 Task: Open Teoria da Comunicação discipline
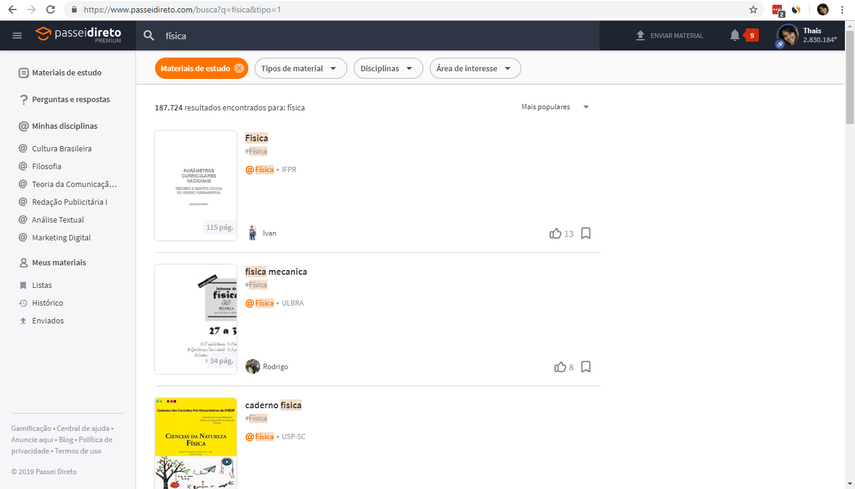[x=74, y=185]
